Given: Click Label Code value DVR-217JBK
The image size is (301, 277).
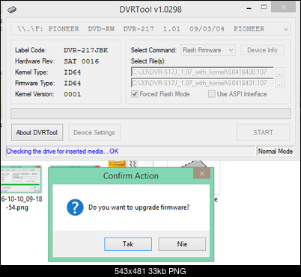Looking at the screenshot, I should point(86,50).
